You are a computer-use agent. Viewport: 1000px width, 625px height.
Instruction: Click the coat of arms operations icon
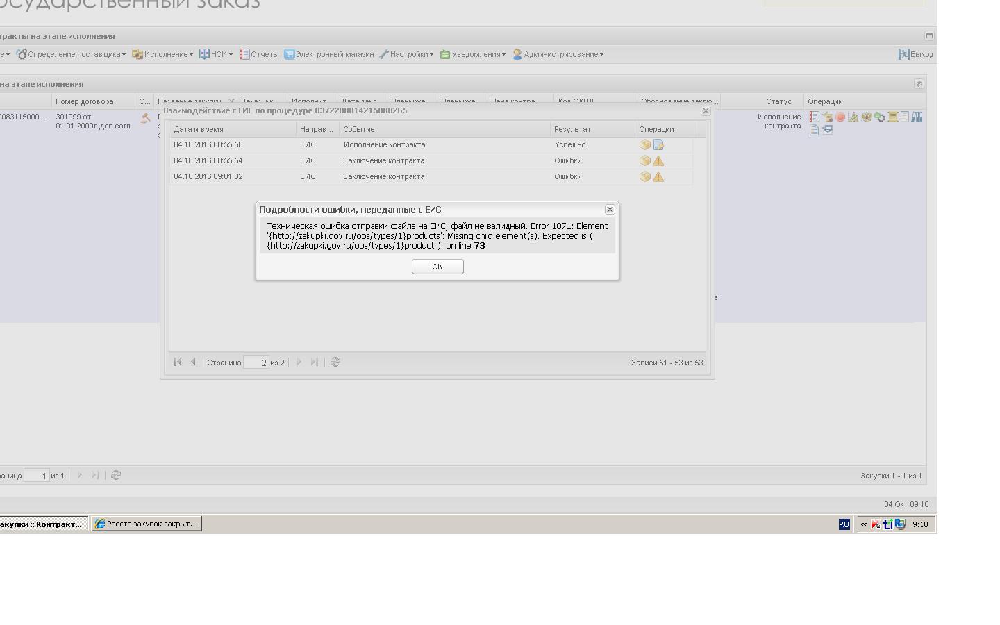click(867, 117)
